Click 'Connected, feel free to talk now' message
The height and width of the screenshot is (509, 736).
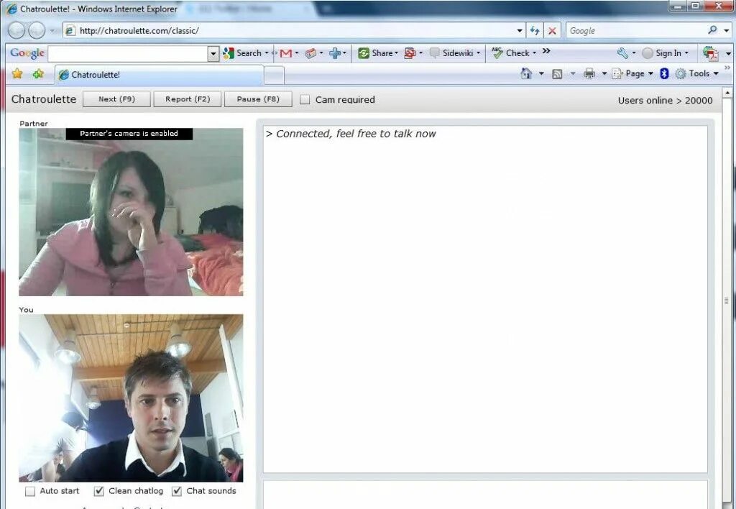(351, 134)
